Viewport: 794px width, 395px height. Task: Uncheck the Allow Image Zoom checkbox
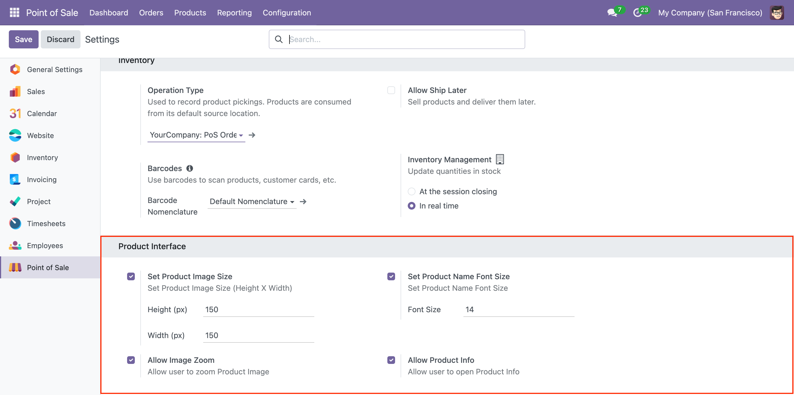click(x=131, y=360)
